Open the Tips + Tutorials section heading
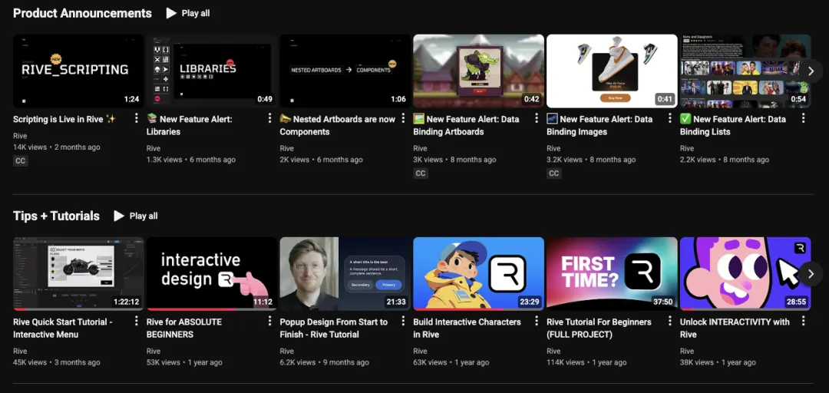Image resolution: width=829 pixels, height=393 pixels. click(56, 216)
